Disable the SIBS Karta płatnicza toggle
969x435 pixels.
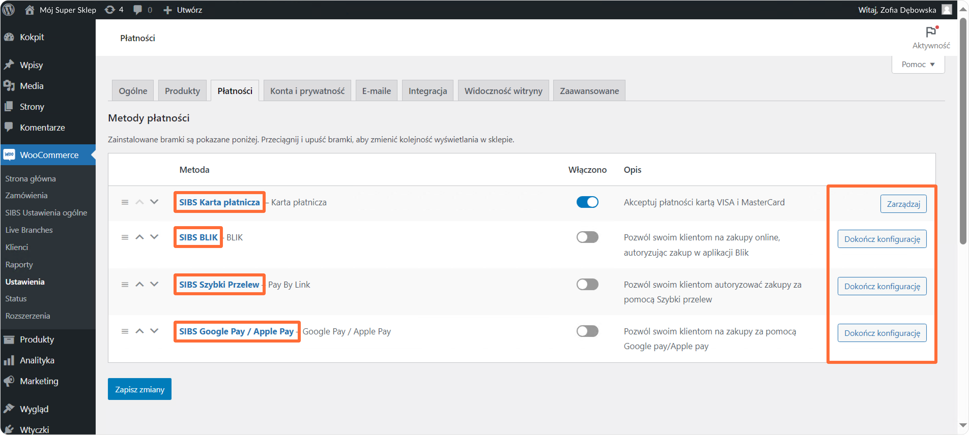[x=587, y=202]
